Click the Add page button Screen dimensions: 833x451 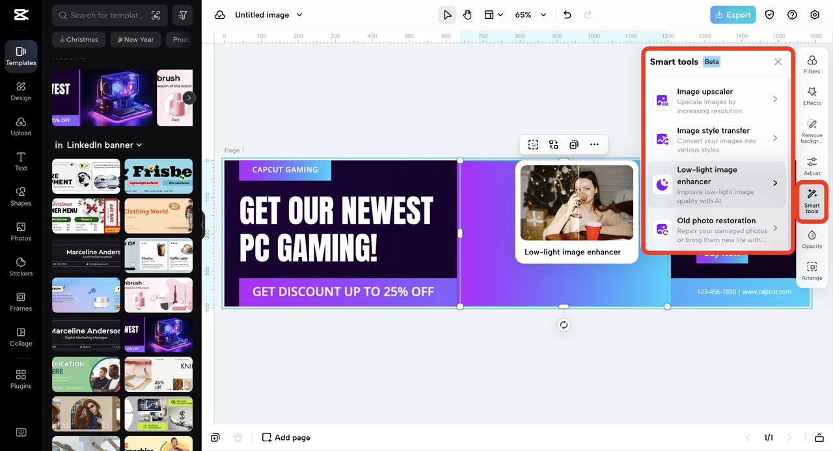(286, 437)
